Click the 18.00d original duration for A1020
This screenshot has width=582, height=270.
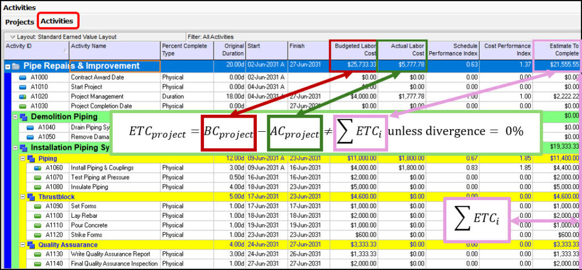point(235,97)
